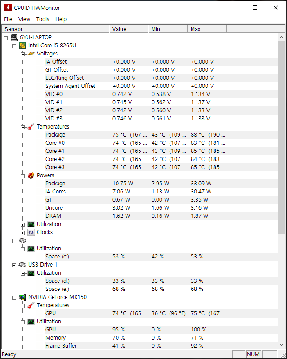
Task: Click the 33.09 W max package power value
Action: [x=201, y=184]
